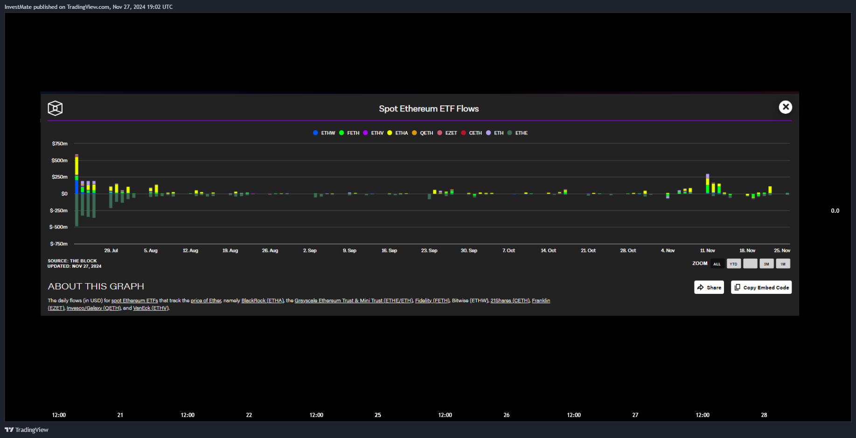This screenshot has height=438, width=856.
Task: Toggle ETHV series in the legend
Action: point(374,133)
